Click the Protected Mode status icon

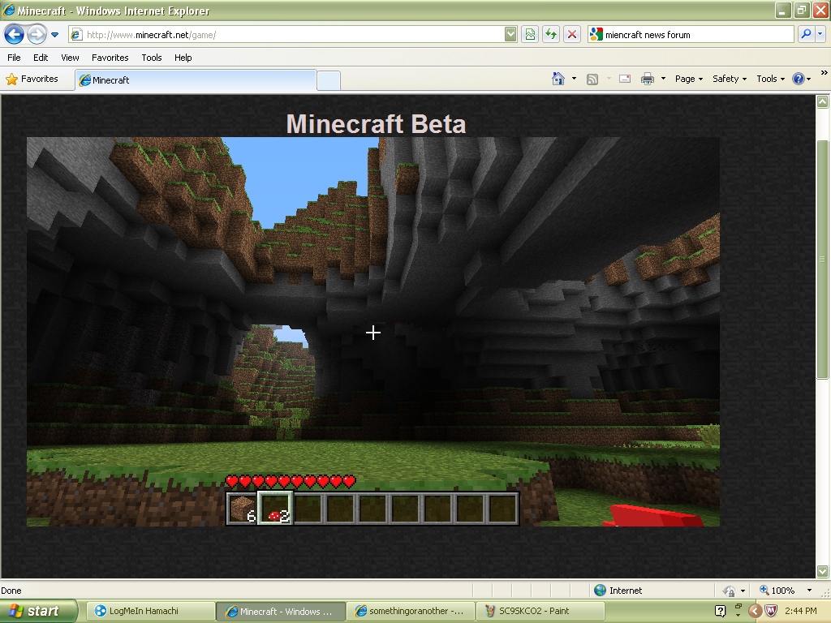pyautogui.click(x=730, y=591)
